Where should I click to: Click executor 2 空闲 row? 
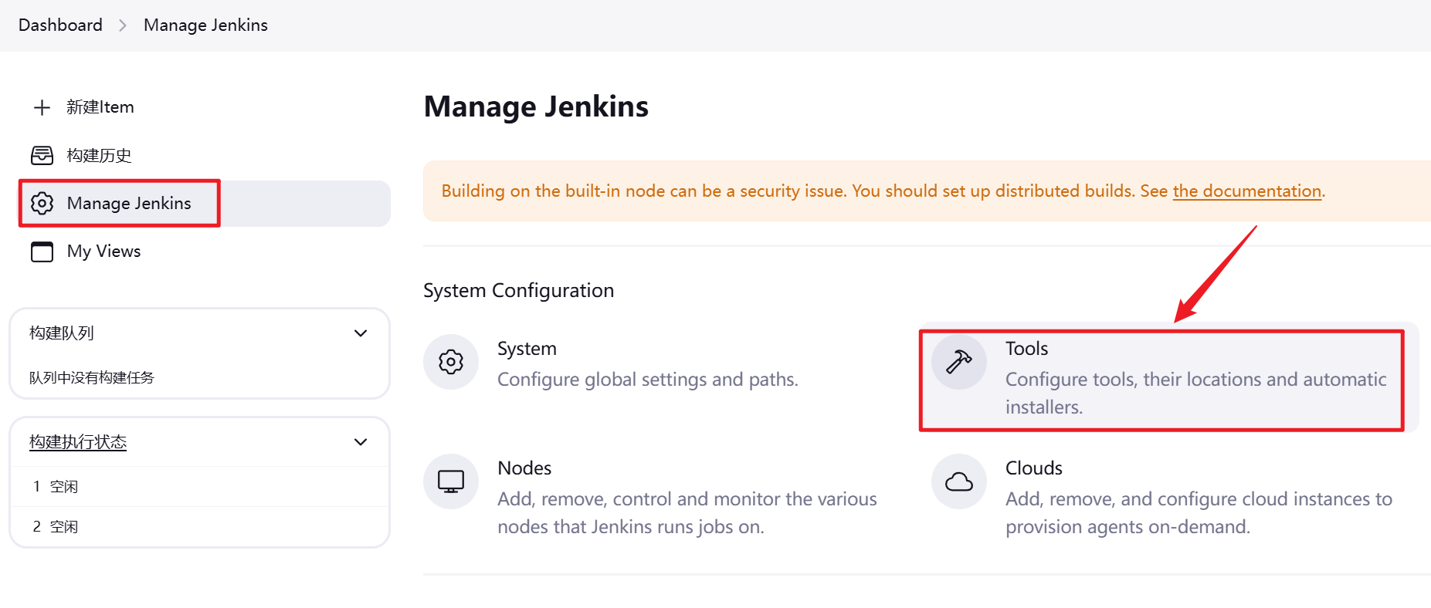199,527
